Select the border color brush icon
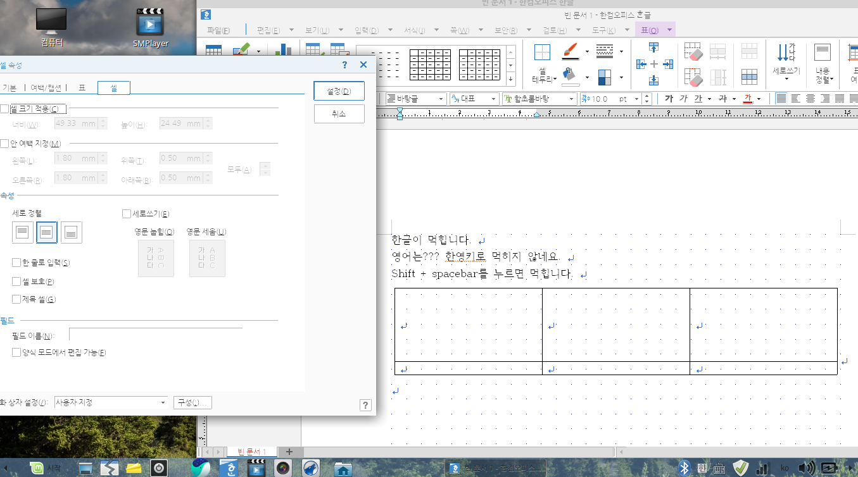 (x=570, y=51)
